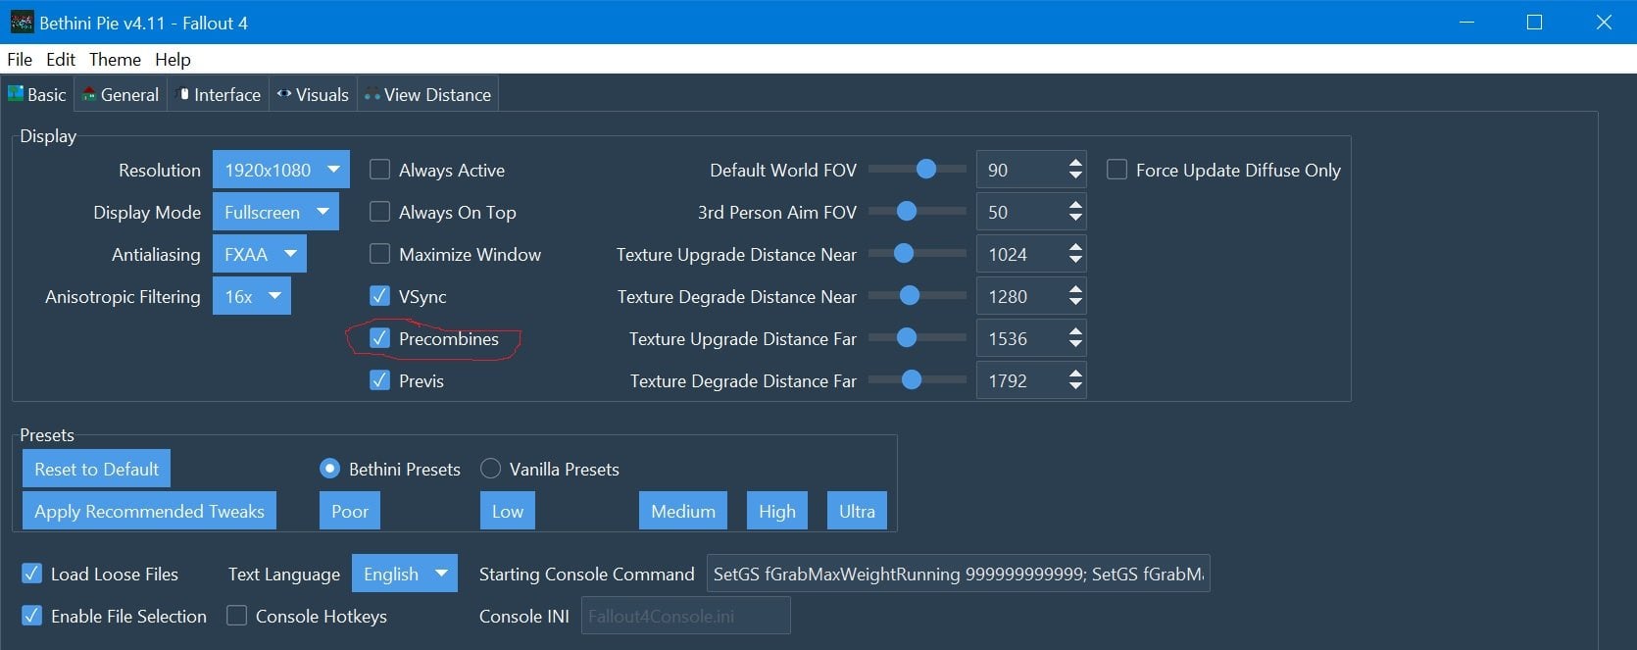
Task: Decrease Texture Degrade Distance Near value
Action: (1075, 303)
